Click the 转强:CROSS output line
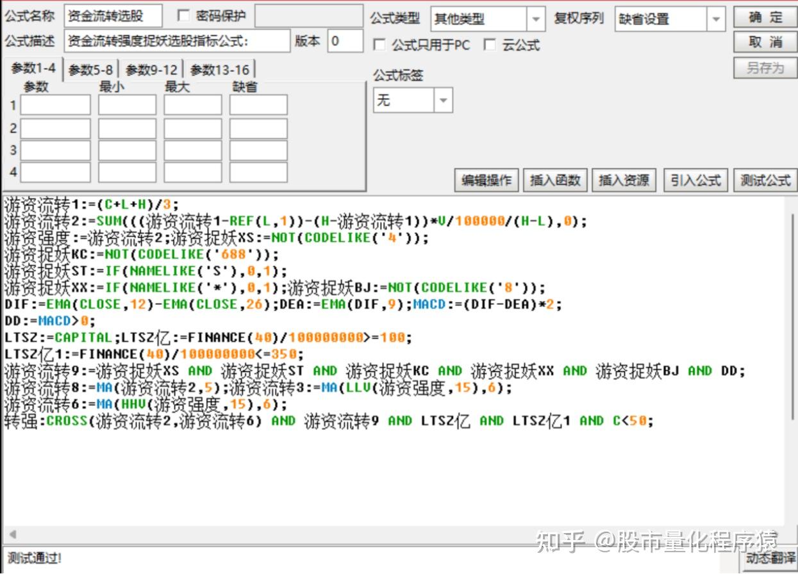 [x=329, y=422]
